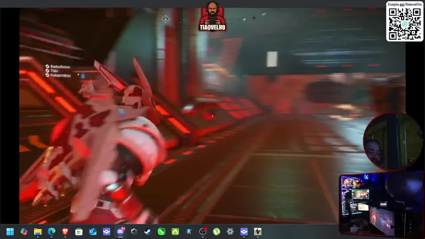Select party member Katapimbaz
Image resolution: width=425 pixels, height=239 pixels.
pos(60,75)
